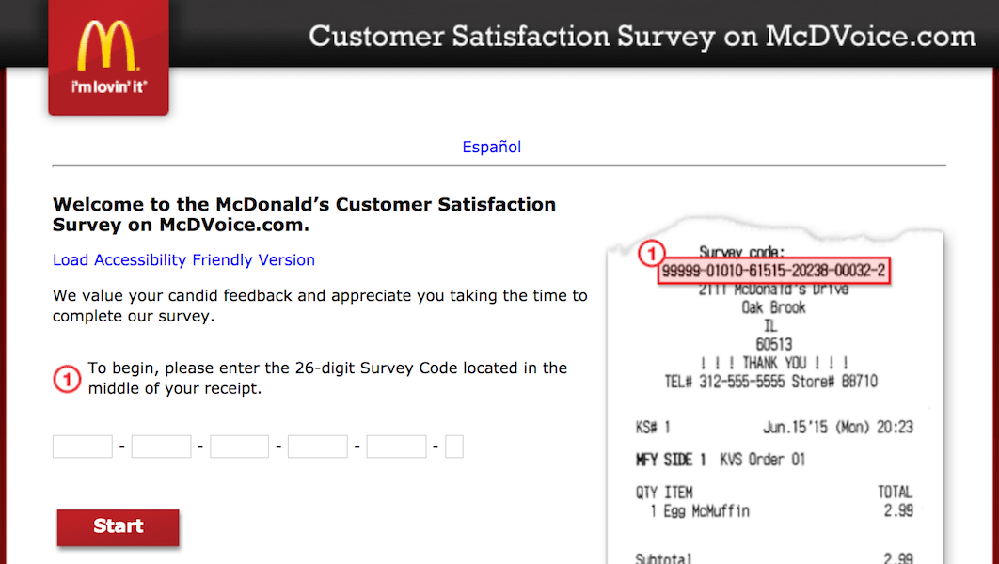Focus the fifth survey code field

(x=396, y=446)
